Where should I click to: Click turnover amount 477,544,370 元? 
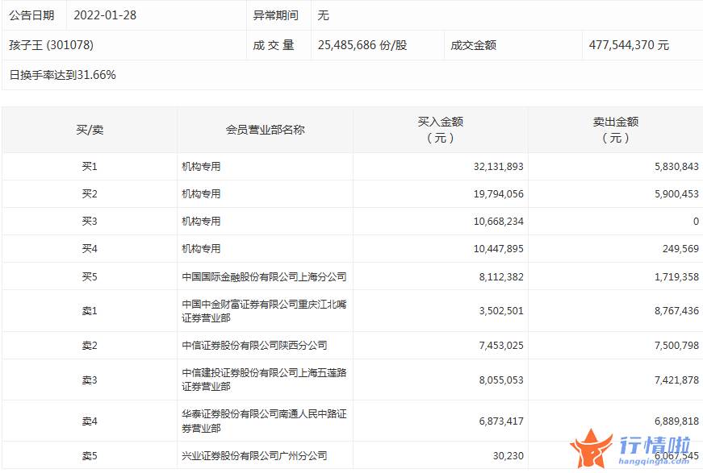(629, 45)
